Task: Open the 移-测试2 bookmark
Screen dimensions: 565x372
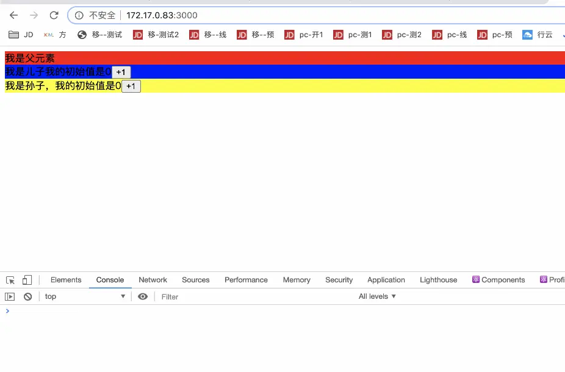Action: (156, 35)
